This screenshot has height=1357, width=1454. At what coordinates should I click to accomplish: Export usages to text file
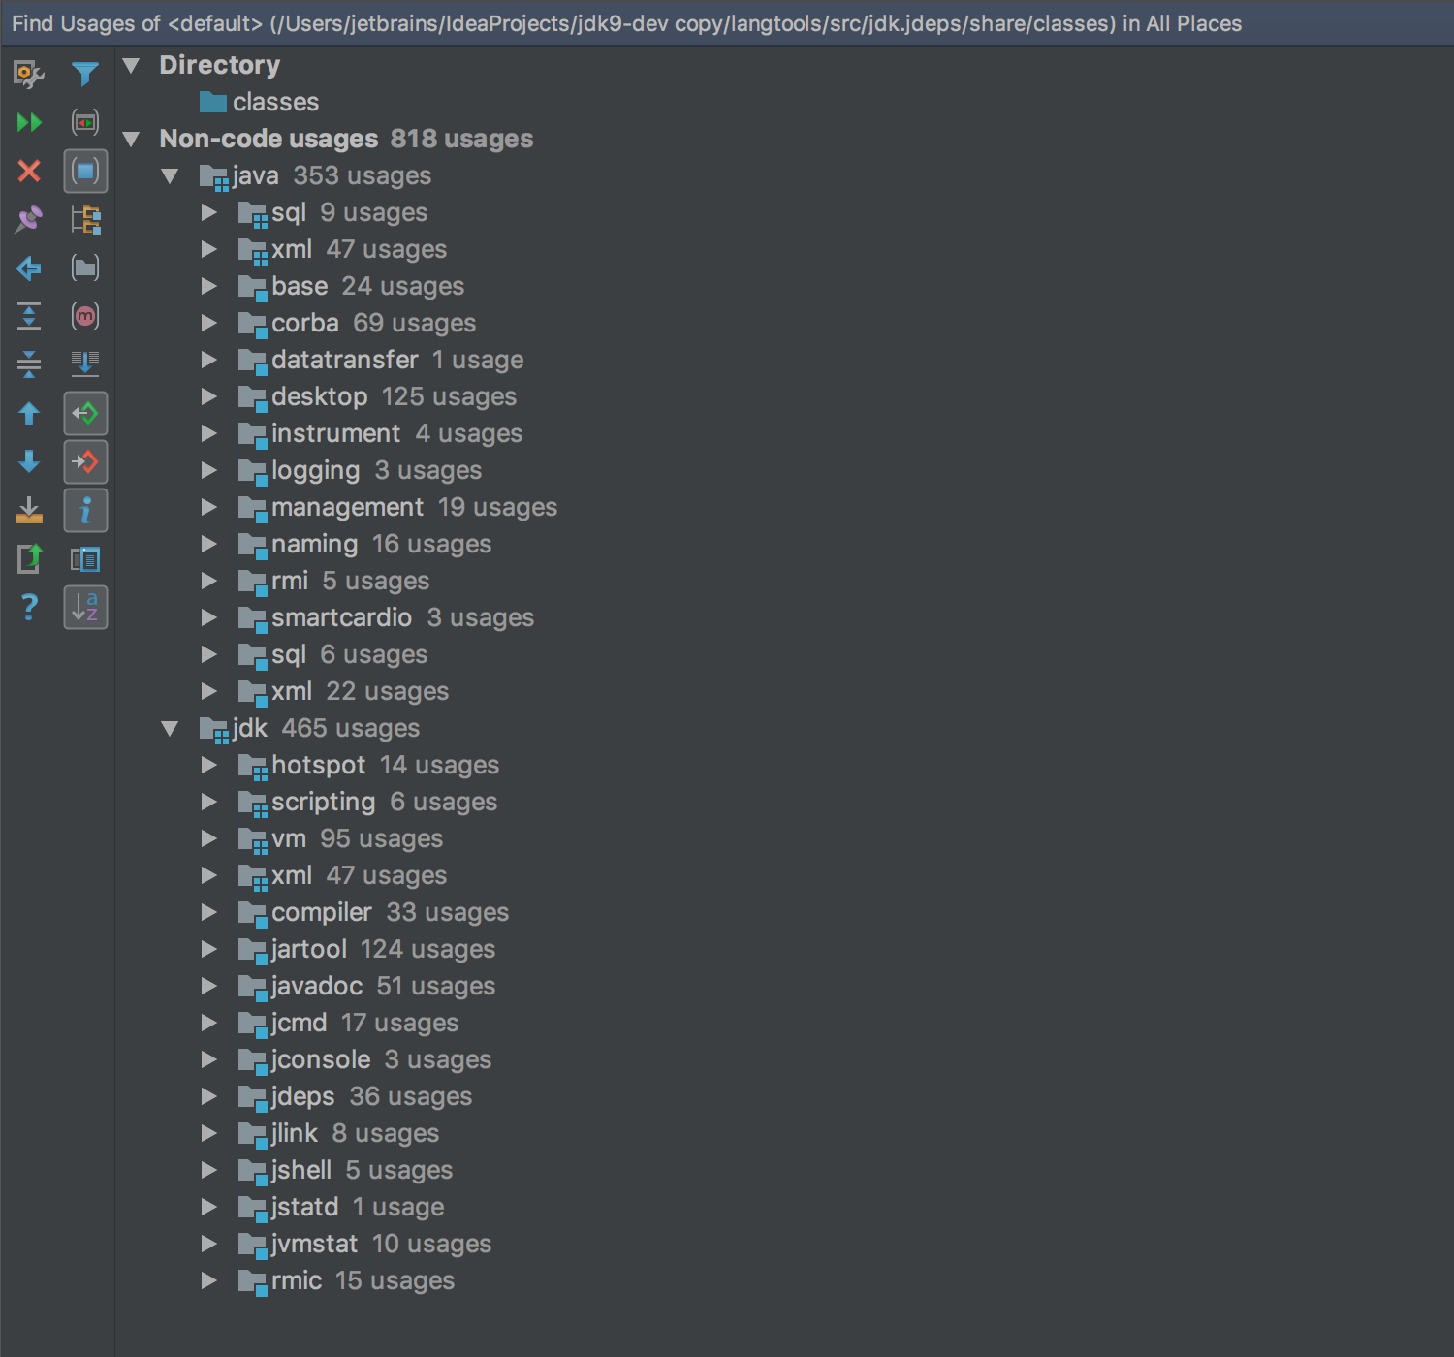[29, 511]
